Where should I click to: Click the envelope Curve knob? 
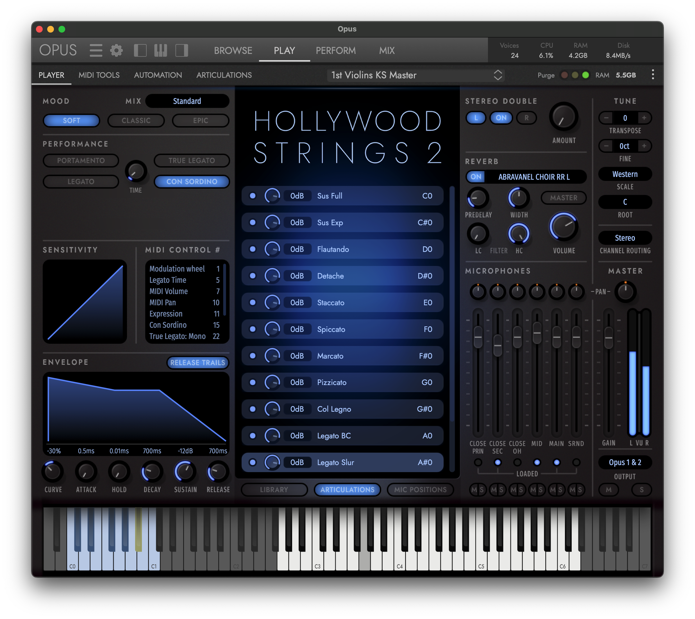pyautogui.click(x=53, y=472)
